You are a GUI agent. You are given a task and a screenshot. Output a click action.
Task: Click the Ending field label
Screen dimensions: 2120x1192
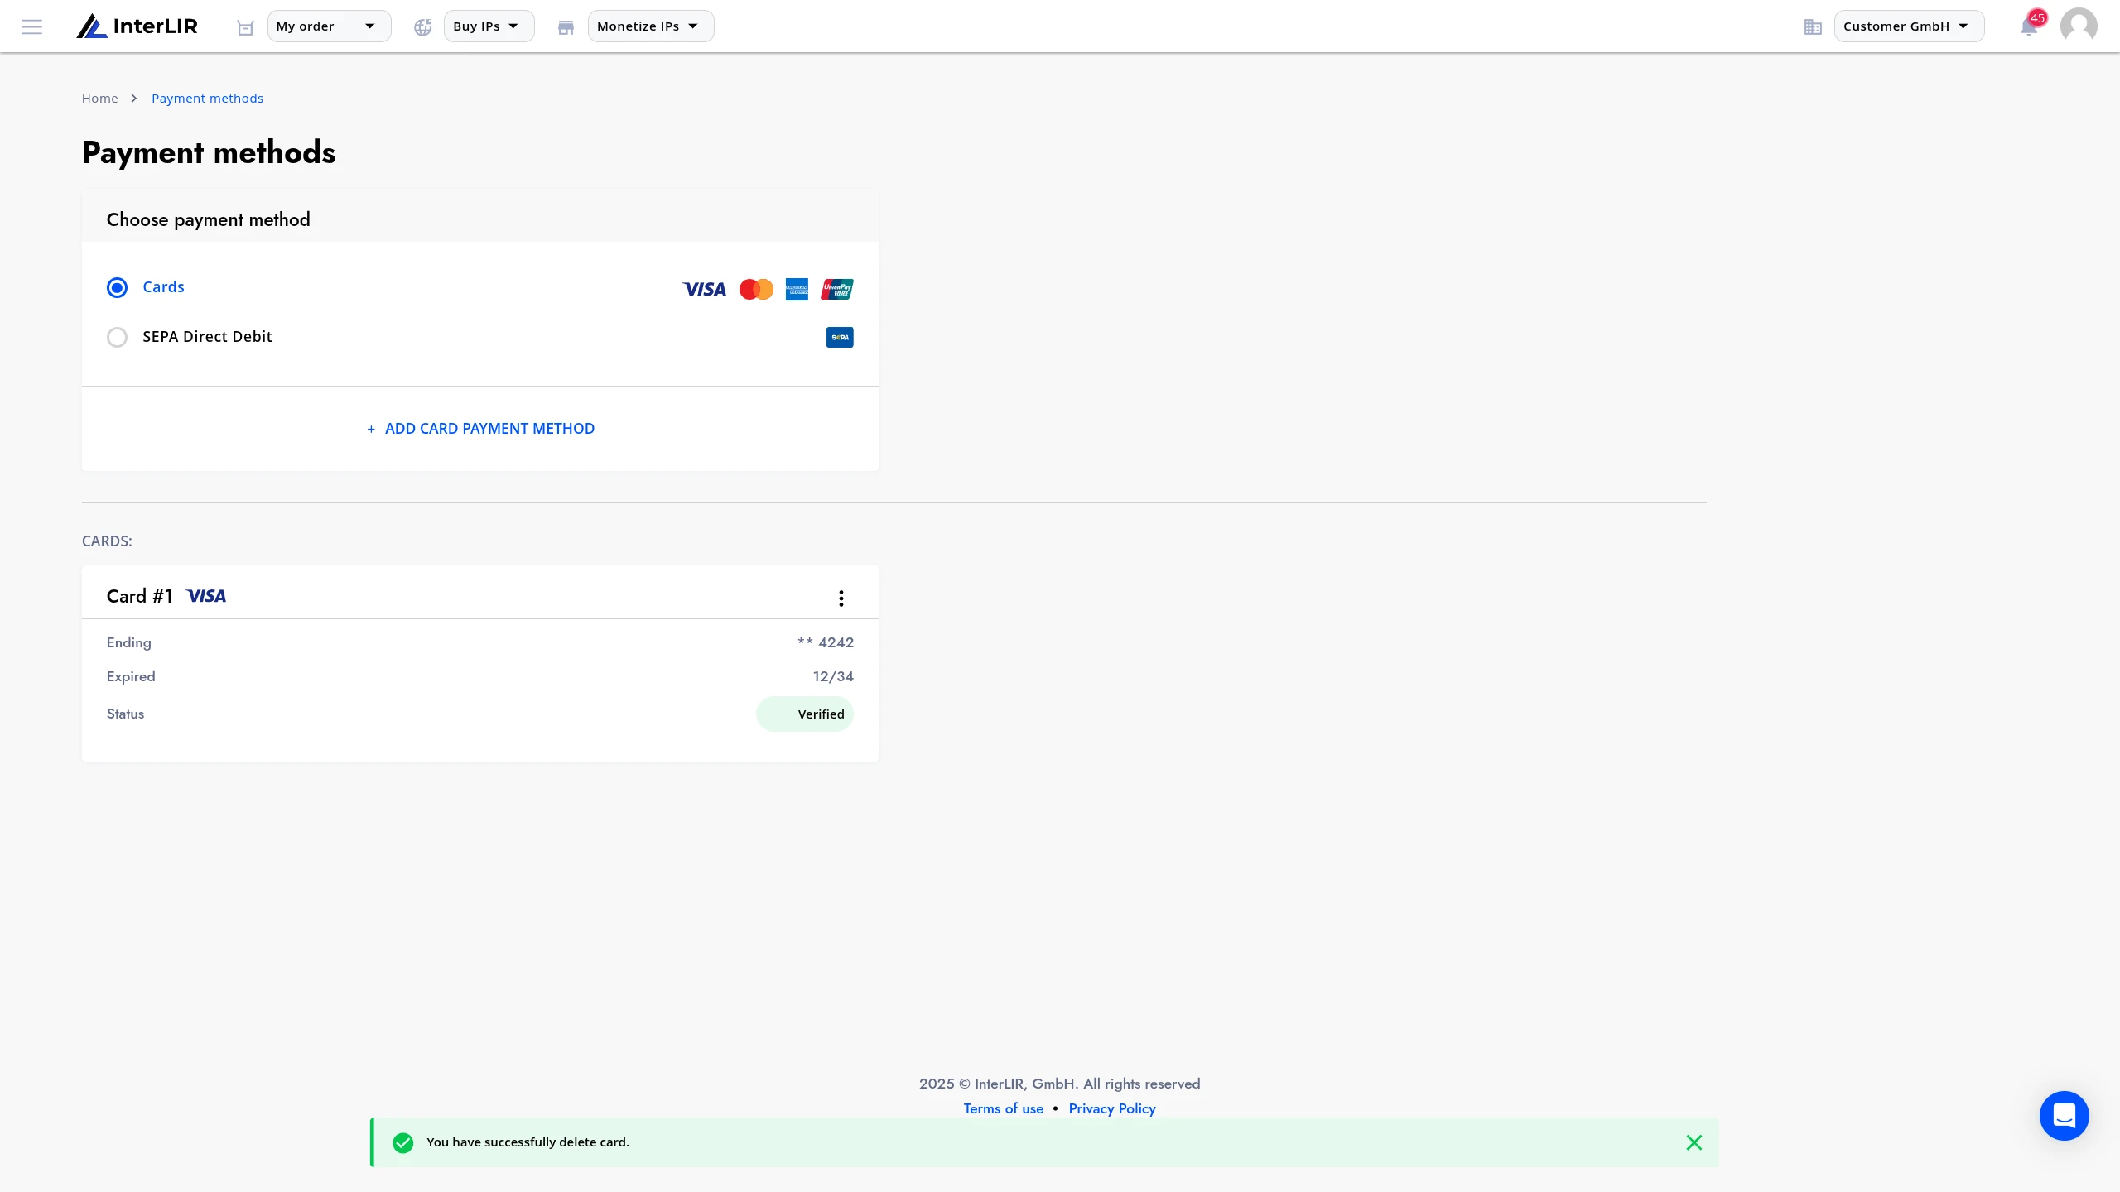tap(129, 642)
